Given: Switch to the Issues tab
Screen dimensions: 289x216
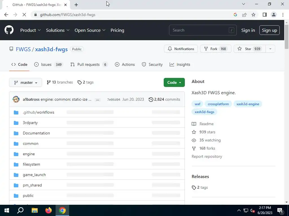Looking at the screenshot, I should point(49,64).
